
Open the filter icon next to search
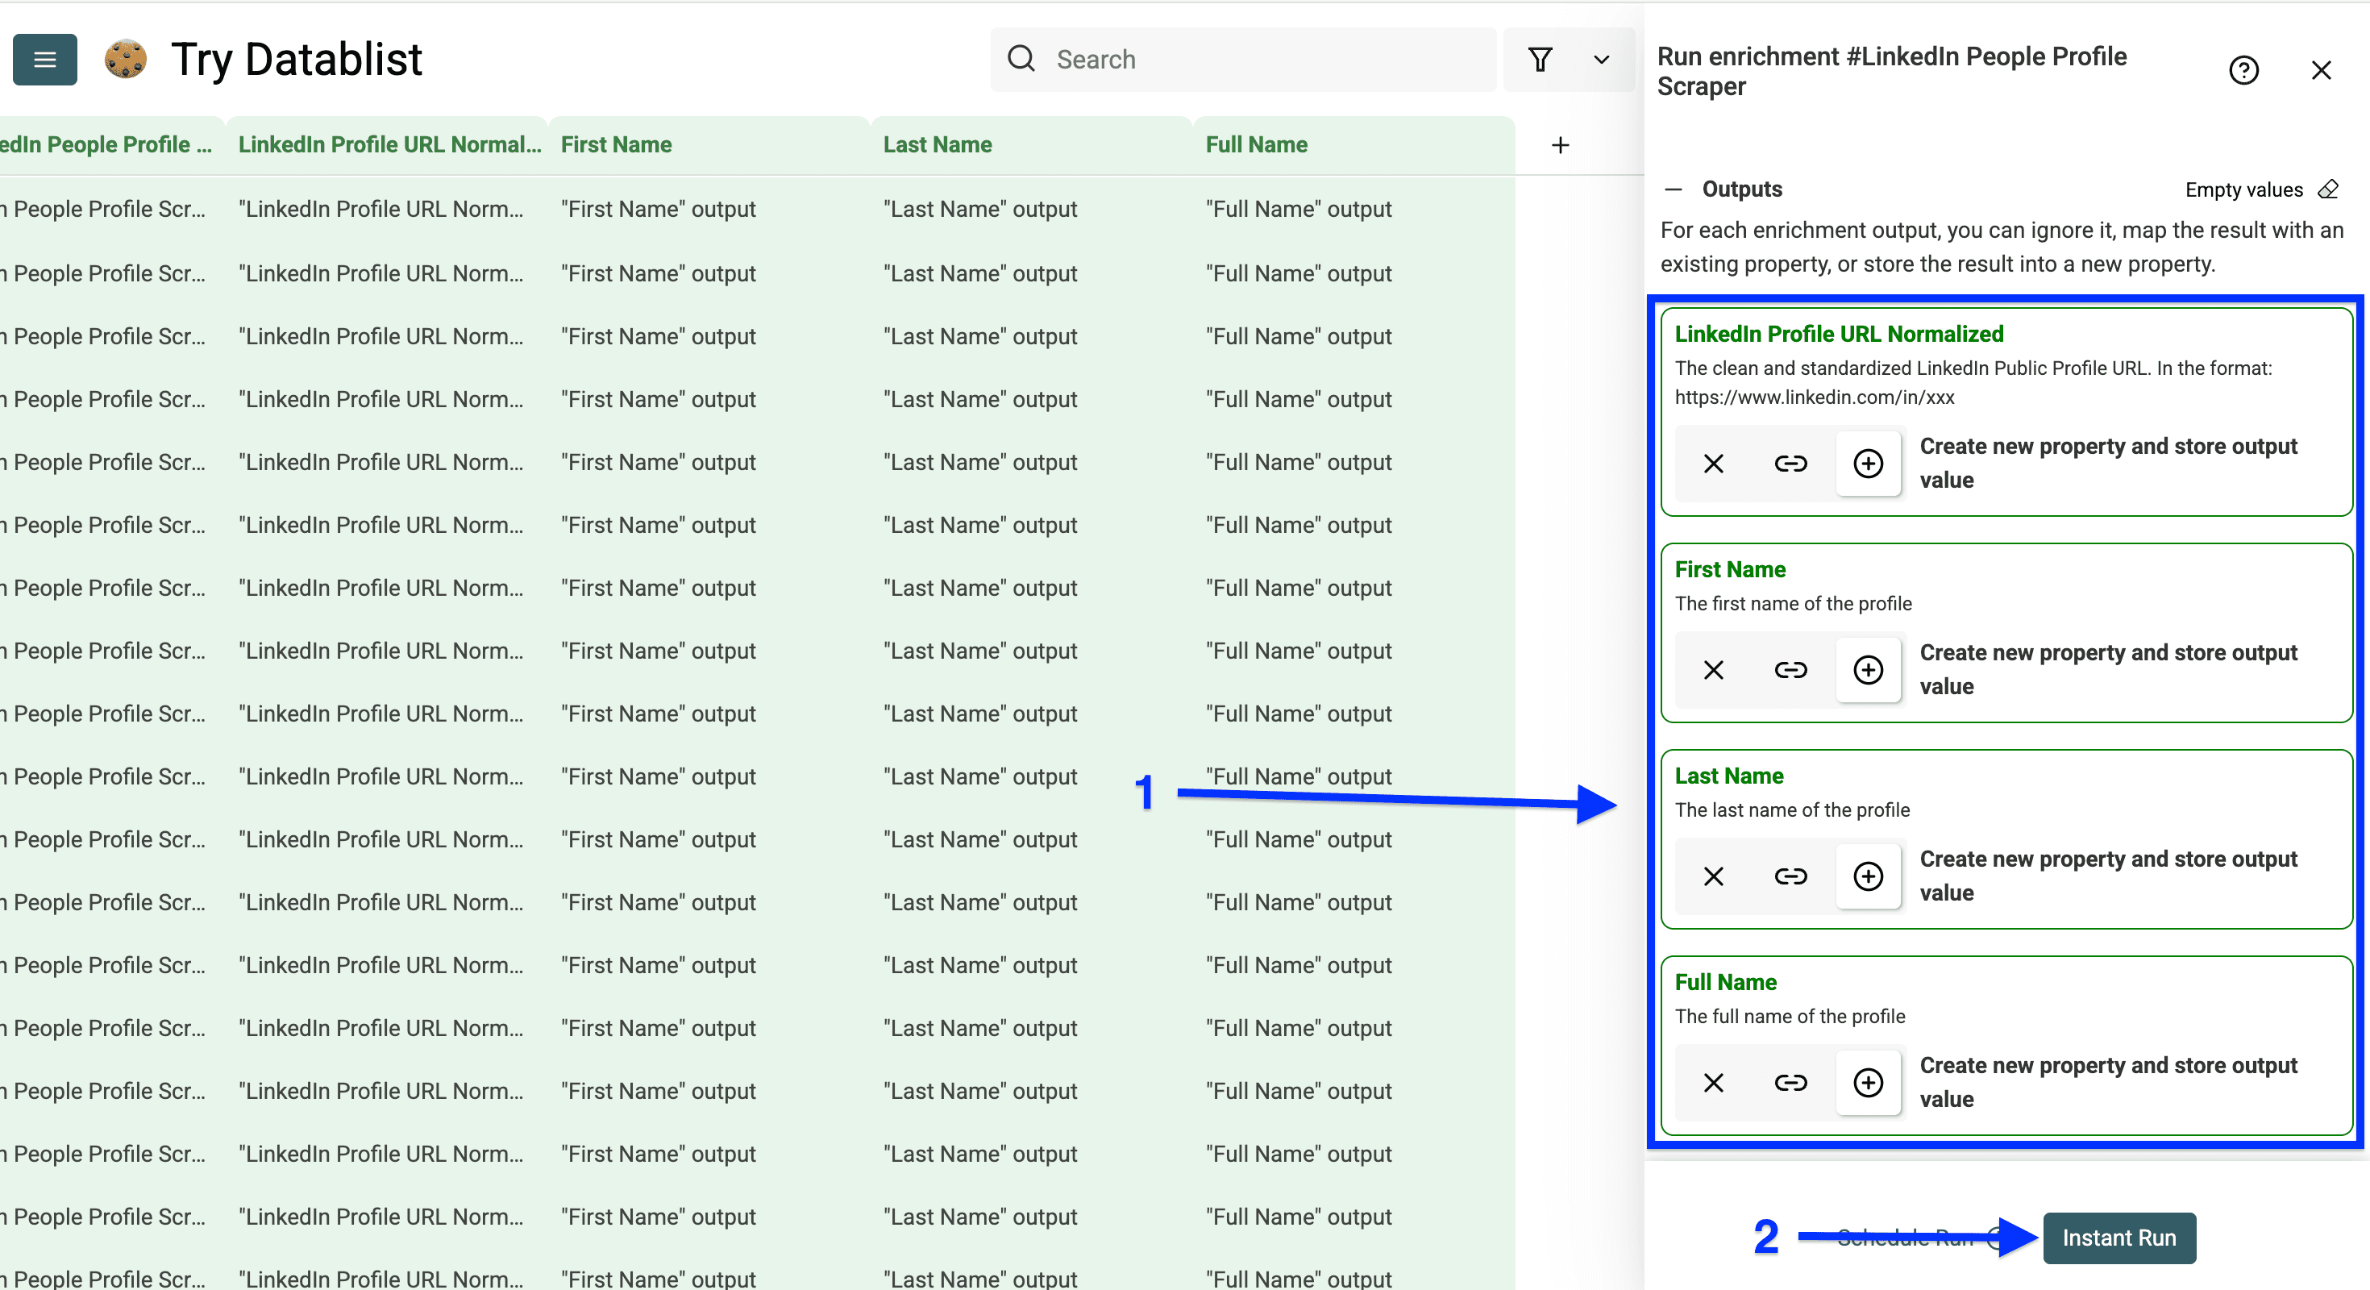click(x=1541, y=59)
